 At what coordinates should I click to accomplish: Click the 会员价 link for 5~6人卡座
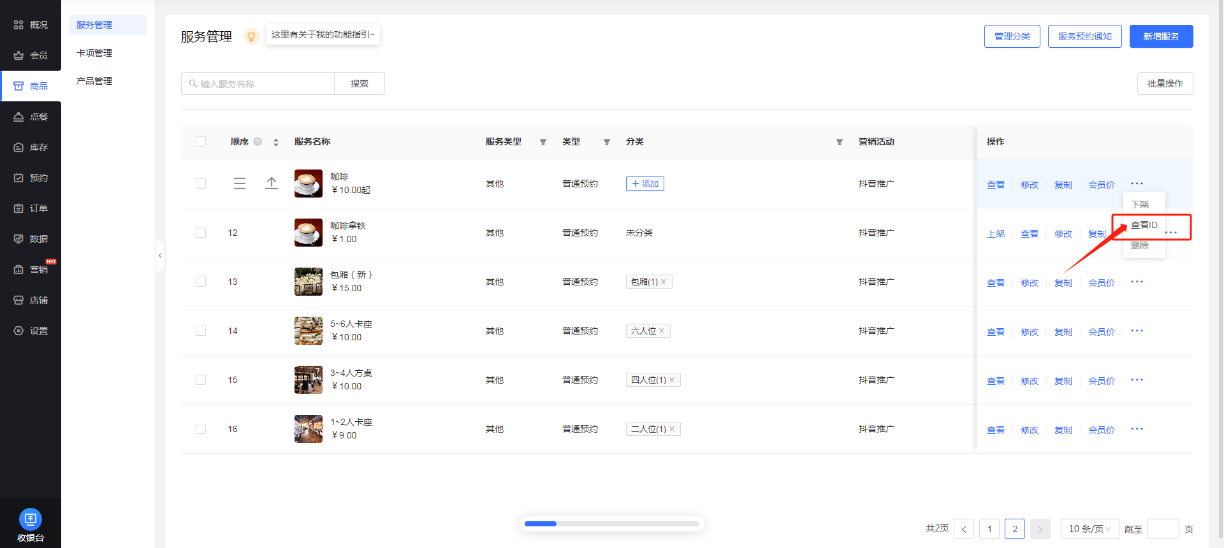(x=1101, y=332)
